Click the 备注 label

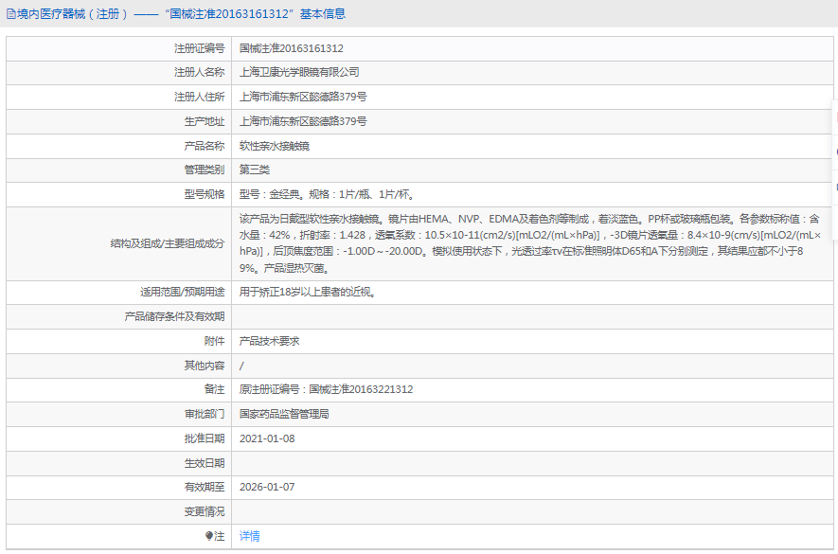[214, 390]
